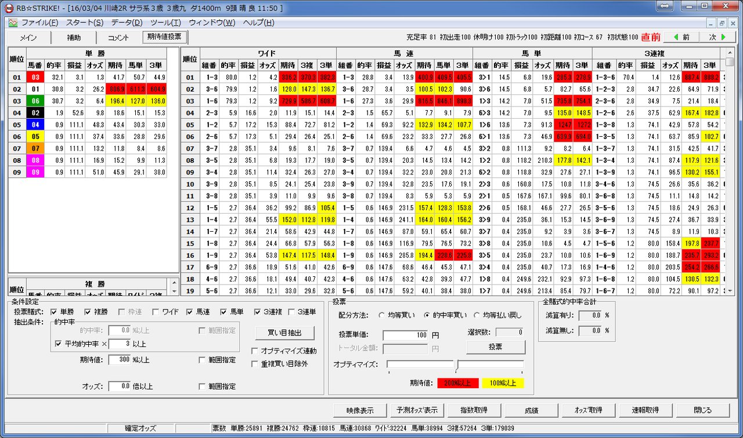Select 均等買い allocation method
This screenshot has height=438, width=743.
tap(381, 316)
